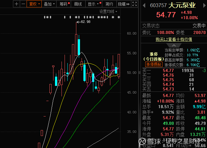The image size is (207, 148).
Task: Click the 涨停揭秘 button
Action: pos(154,65)
